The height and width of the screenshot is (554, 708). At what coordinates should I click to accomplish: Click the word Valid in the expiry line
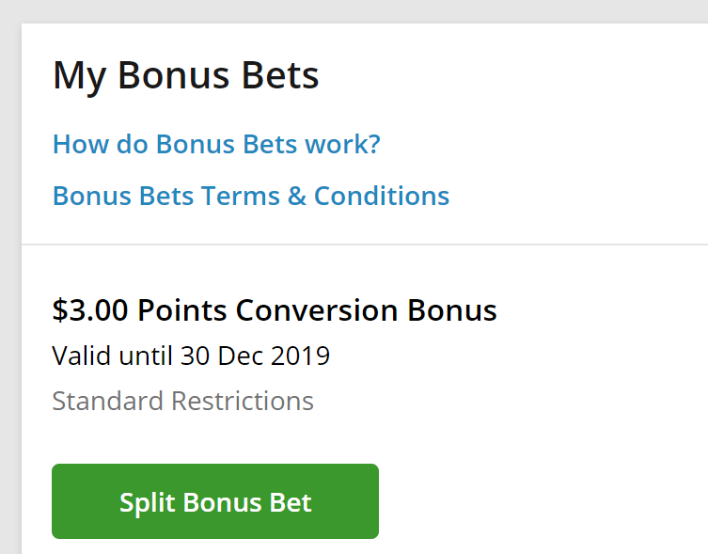point(81,356)
